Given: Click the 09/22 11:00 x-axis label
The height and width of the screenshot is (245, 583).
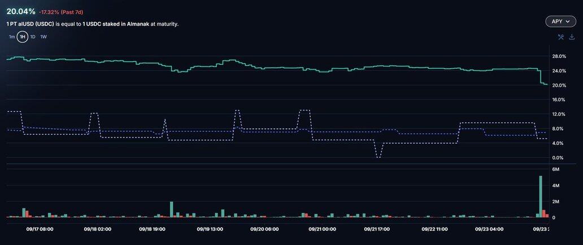Looking at the screenshot, I should [434, 229].
